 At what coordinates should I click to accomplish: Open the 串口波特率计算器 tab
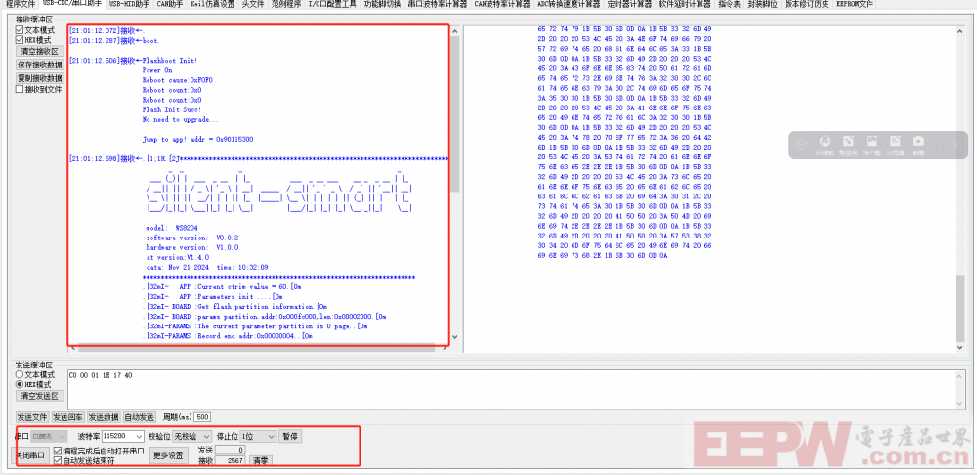(x=438, y=4)
